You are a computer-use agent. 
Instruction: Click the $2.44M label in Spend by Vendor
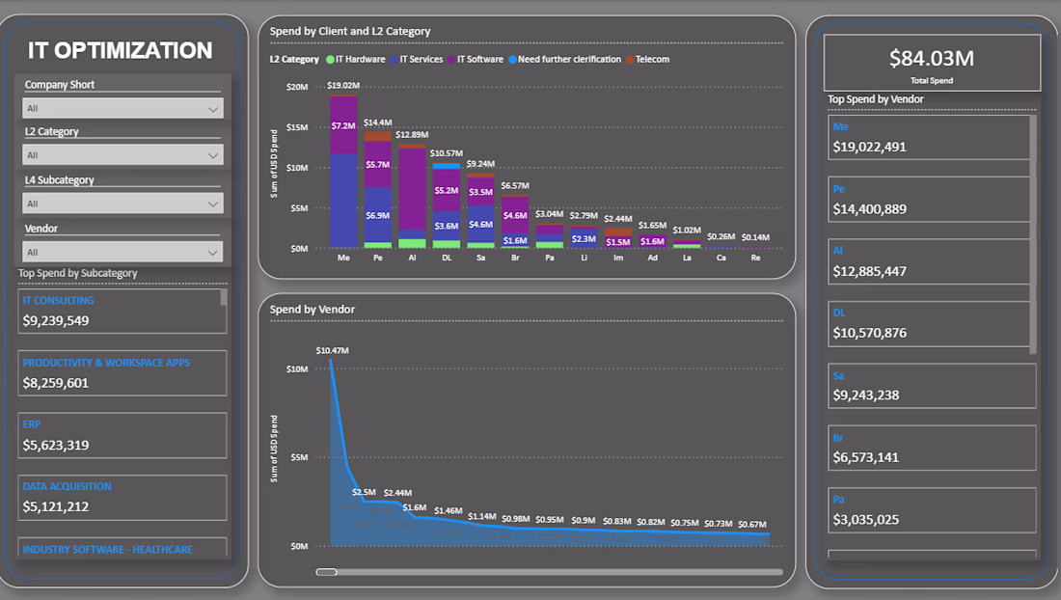397,493
